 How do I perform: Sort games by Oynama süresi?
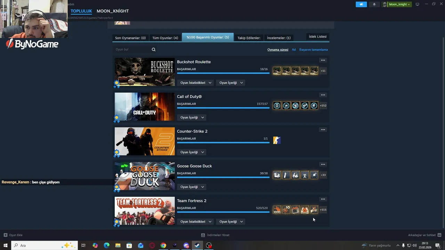[278, 50]
